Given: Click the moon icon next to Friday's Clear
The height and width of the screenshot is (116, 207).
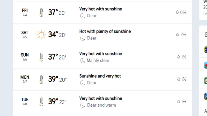Looking at the screenshot, I should pyautogui.click(x=83, y=16).
